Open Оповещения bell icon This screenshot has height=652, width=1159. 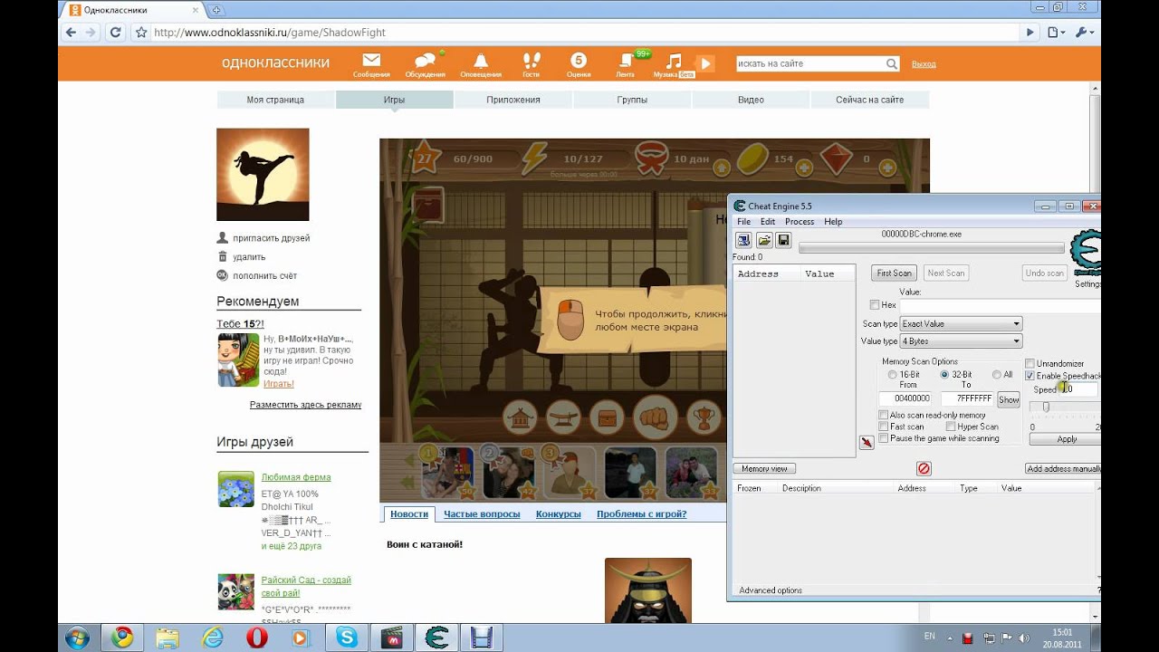[481, 61]
